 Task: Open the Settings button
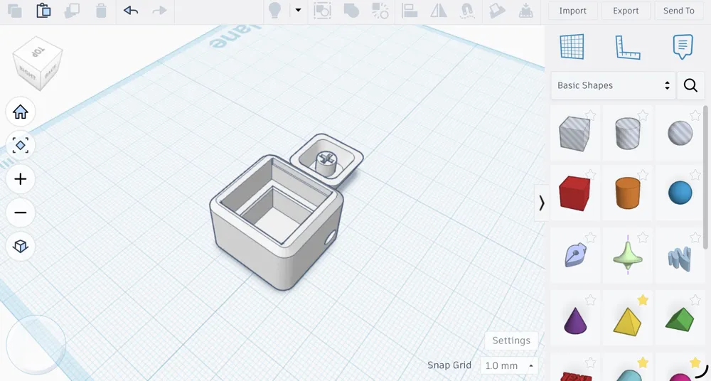point(511,340)
